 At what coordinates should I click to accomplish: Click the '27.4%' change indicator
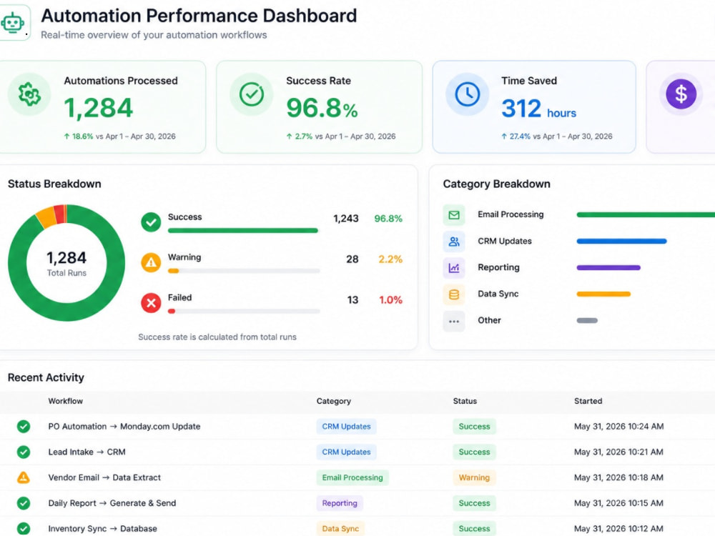[x=516, y=137]
